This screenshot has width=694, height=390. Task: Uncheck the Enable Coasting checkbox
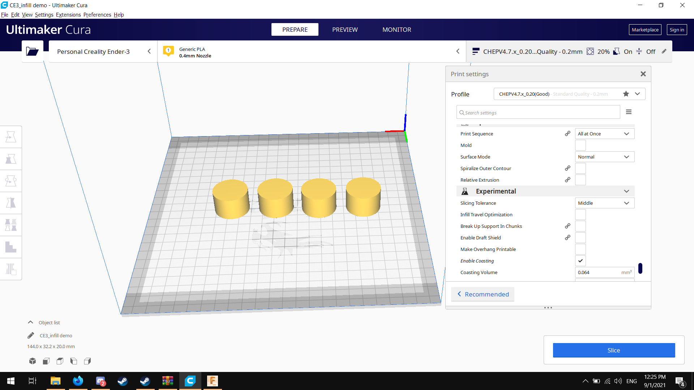point(580,261)
